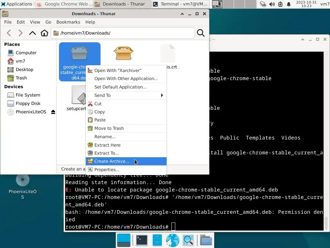Choose Copy in the context menu
Image resolution: width=330 pixels, height=248 pixels.
click(x=126, y=112)
